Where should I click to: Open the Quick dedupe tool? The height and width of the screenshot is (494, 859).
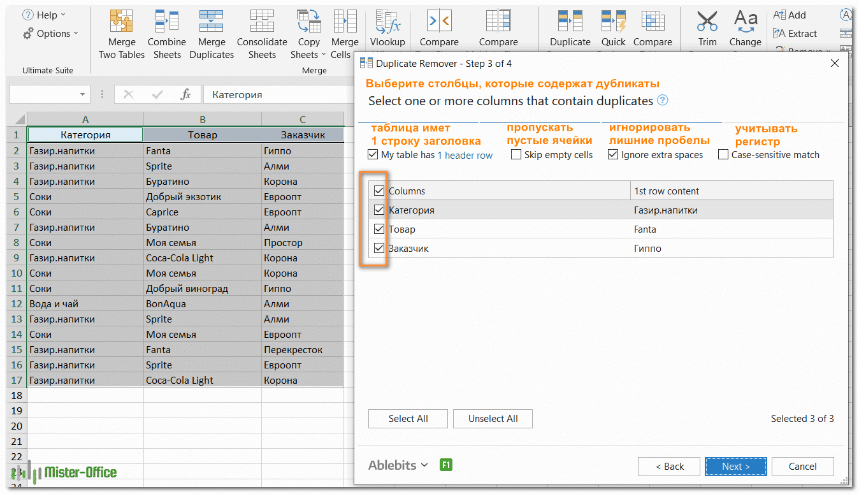[x=613, y=22]
